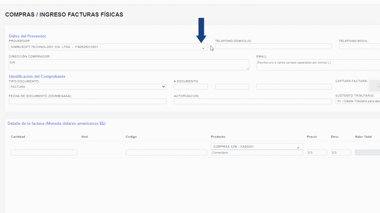Click the Fecha de Documento field

[x=88, y=101]
